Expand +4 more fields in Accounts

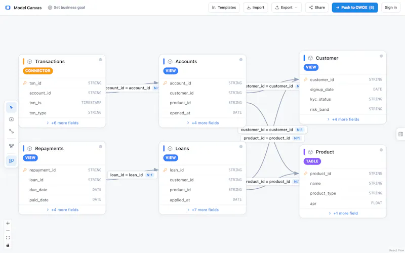pos(203,123)
